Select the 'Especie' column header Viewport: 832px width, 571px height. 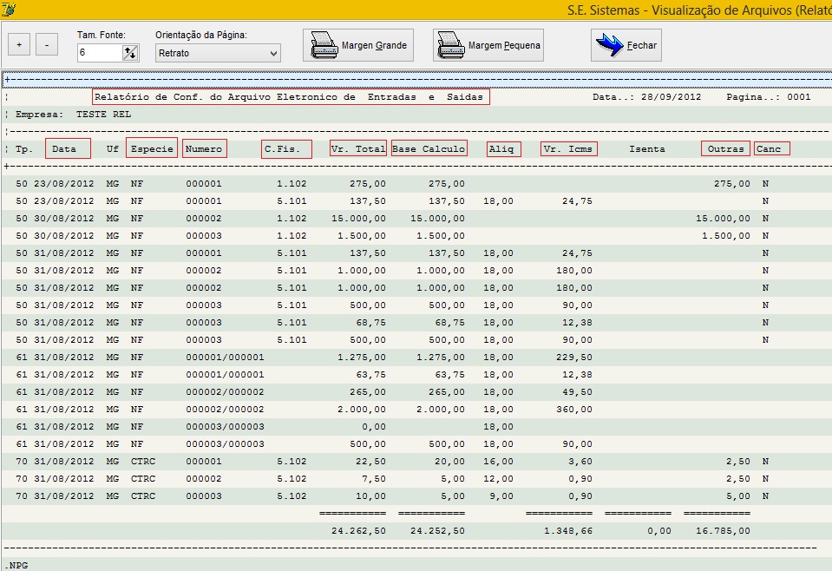coord(152,148)
